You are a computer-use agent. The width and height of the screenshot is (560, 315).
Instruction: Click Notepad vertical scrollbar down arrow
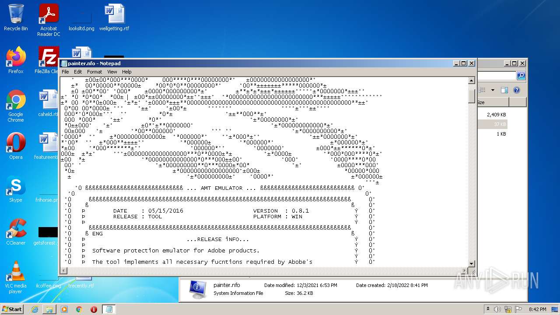tap(472, 263)
